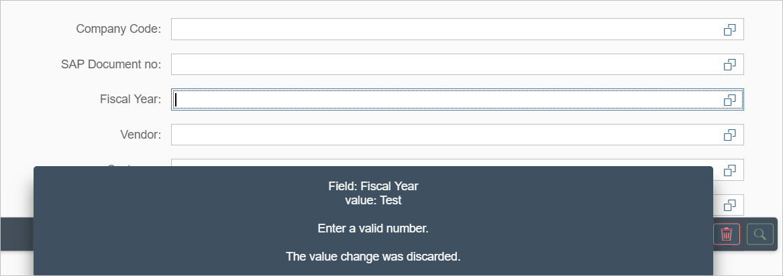783x276 pixels.
Task: Click the Fiscal Year label
Action: [130, 99]
